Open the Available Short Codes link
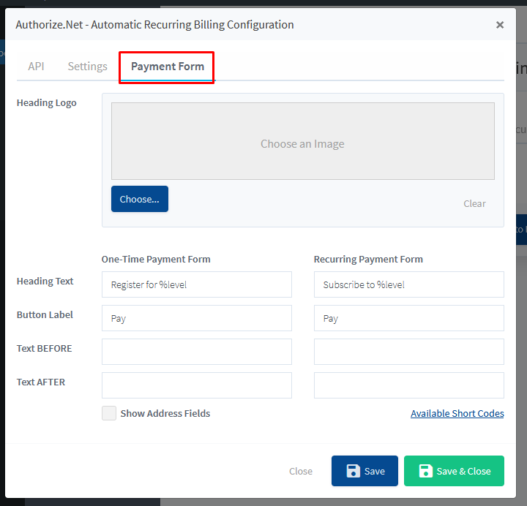Viewport: 527px width, 506px height. (457, 413)
